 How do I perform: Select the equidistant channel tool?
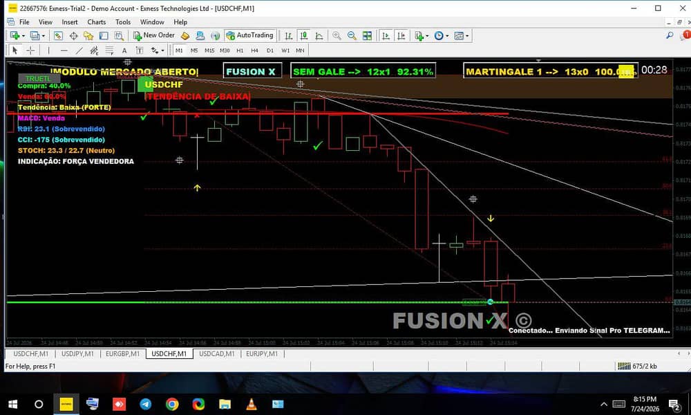(94, 50)
